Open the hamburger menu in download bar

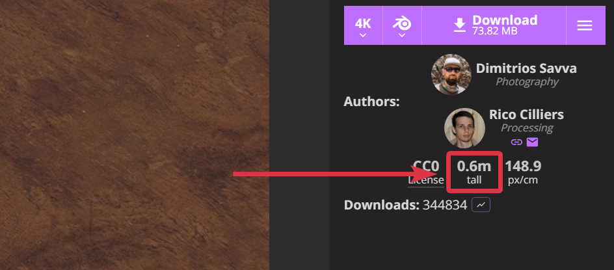coord(585,25)
